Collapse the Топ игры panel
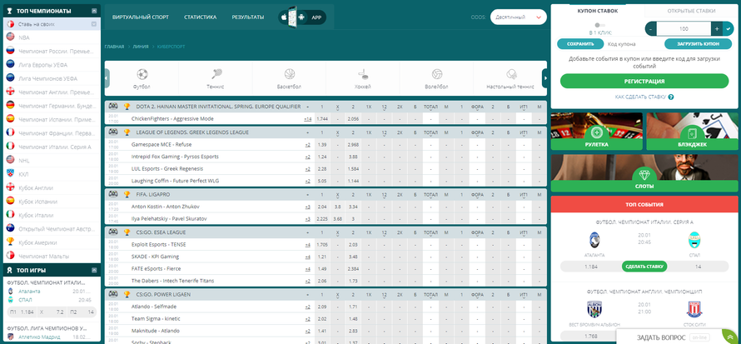Image resolution: width=741 pixels, height=344 pixels. 95,270
